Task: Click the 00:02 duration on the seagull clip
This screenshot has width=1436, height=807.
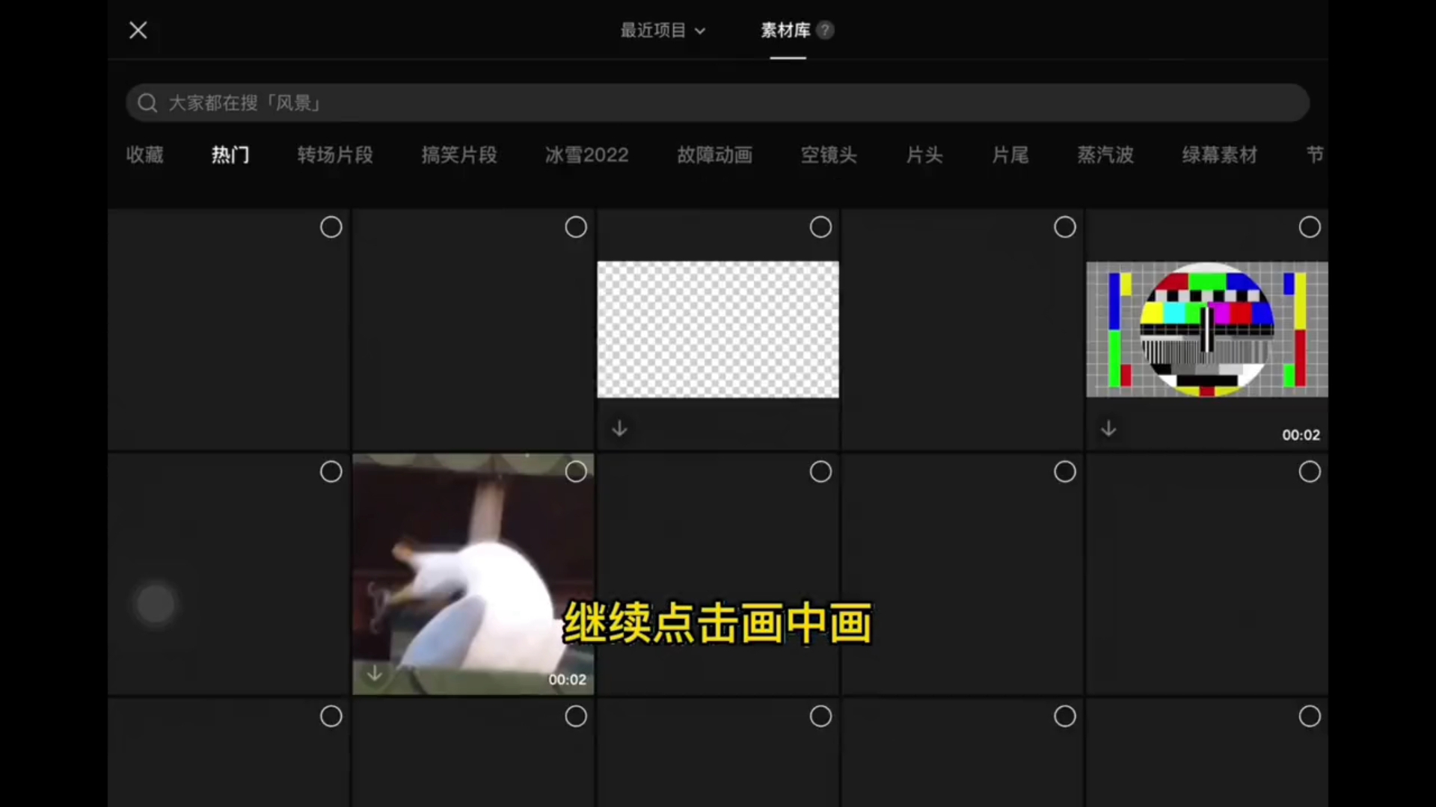Action: (x=567, y=679)
